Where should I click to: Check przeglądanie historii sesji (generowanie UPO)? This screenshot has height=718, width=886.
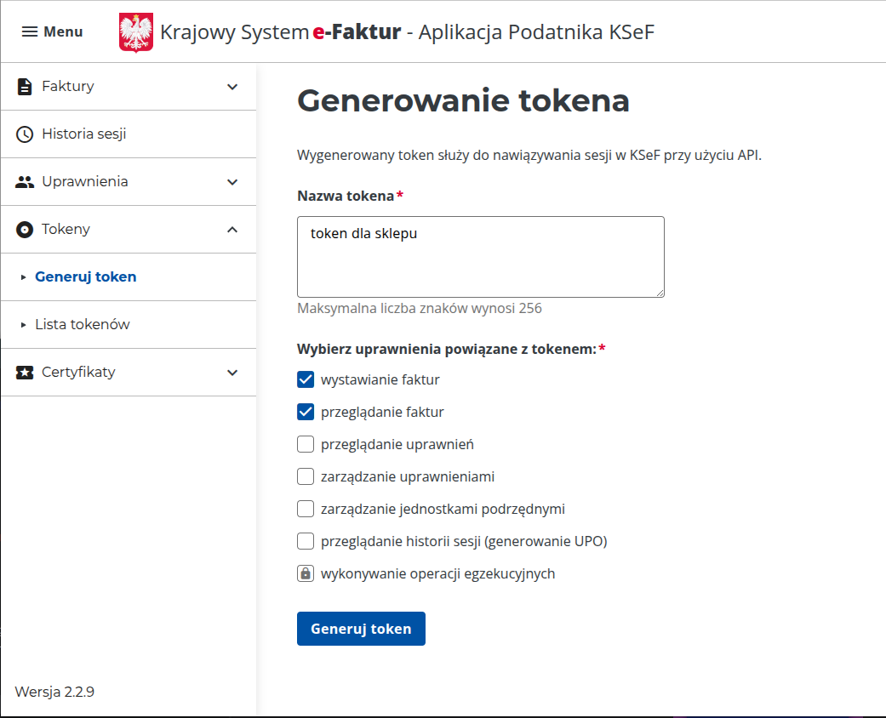(306, 540)
